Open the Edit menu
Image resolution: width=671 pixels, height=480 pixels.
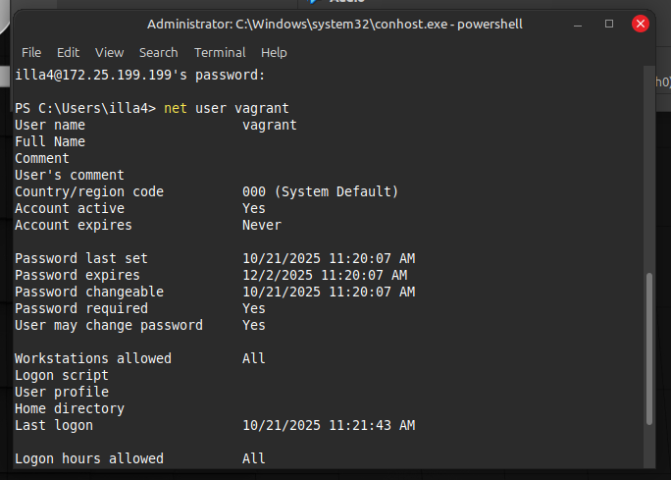pos(68,52)
